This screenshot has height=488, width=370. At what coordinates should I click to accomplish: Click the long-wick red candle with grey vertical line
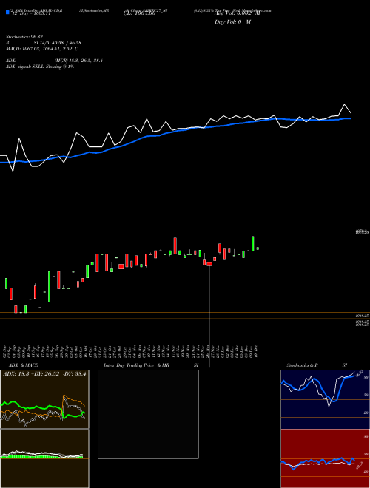209,264
